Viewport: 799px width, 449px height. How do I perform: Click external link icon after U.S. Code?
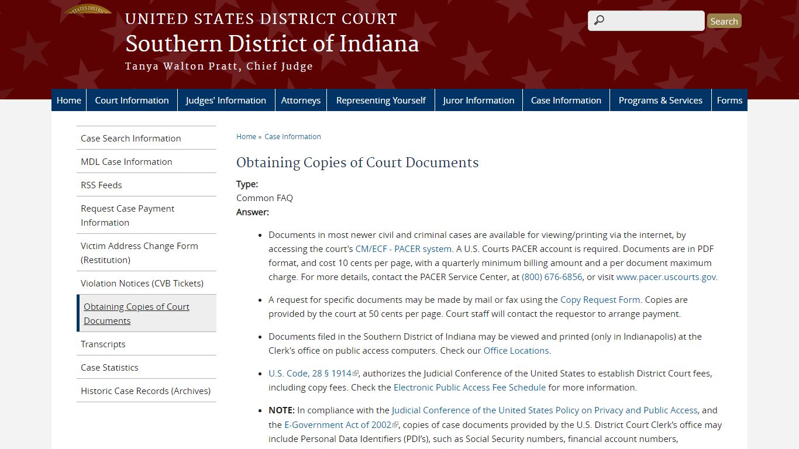coord(356,373)
